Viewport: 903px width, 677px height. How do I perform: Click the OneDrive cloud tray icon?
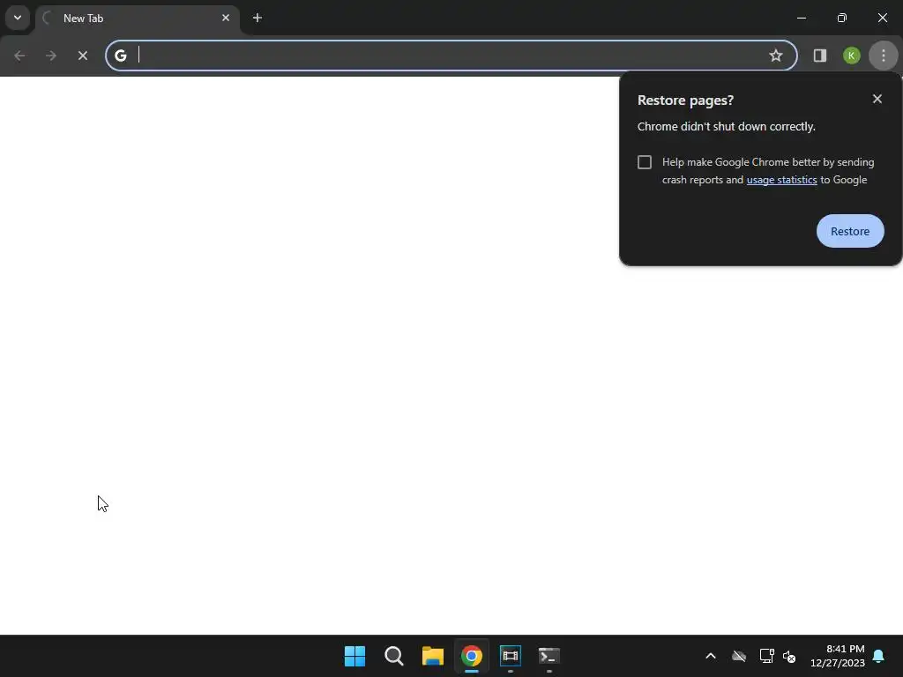tap(739, 656)
